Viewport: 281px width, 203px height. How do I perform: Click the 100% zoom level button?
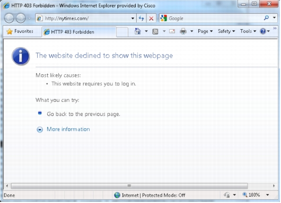click(251, 195)
